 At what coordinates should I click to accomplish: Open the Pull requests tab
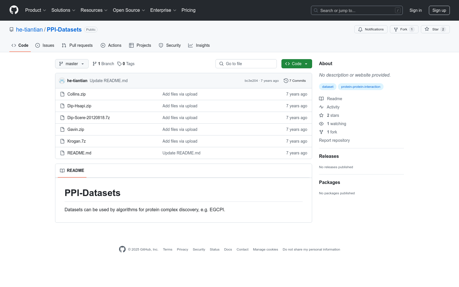click(x=77, y=45)
